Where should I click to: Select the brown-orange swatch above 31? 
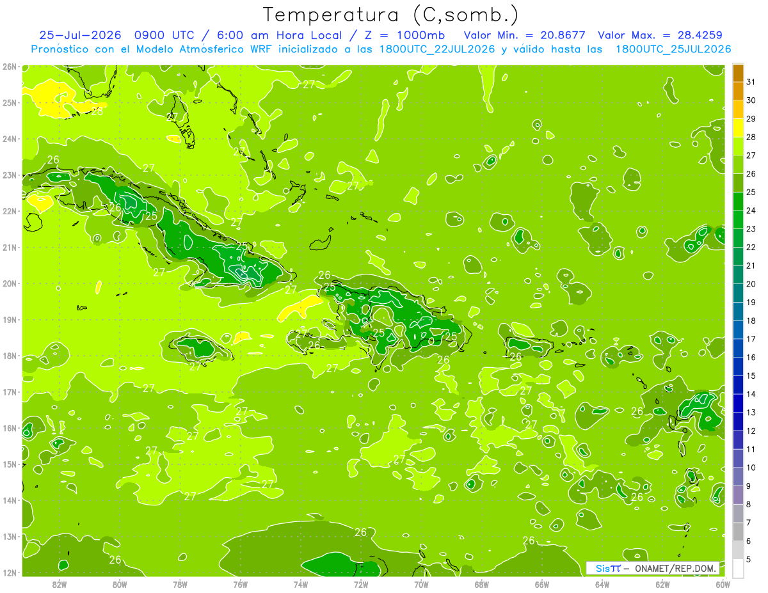pyautogui.click(x=738, y=73)
